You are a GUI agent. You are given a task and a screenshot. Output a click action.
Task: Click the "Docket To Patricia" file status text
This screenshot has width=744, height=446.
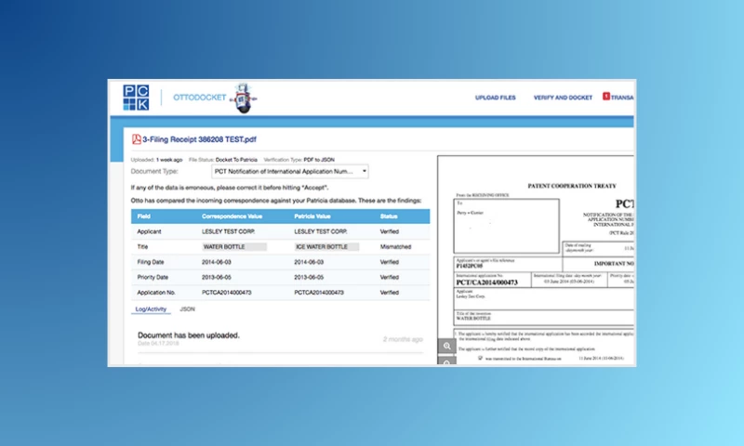point(236,160)
